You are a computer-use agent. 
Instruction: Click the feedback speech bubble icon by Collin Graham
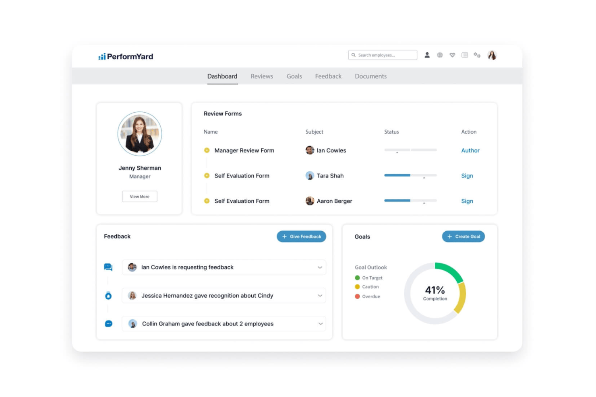tap(108, 324)
